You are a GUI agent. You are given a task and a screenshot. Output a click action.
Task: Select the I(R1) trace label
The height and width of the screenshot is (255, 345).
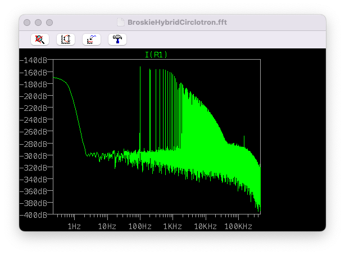(156, 55)
